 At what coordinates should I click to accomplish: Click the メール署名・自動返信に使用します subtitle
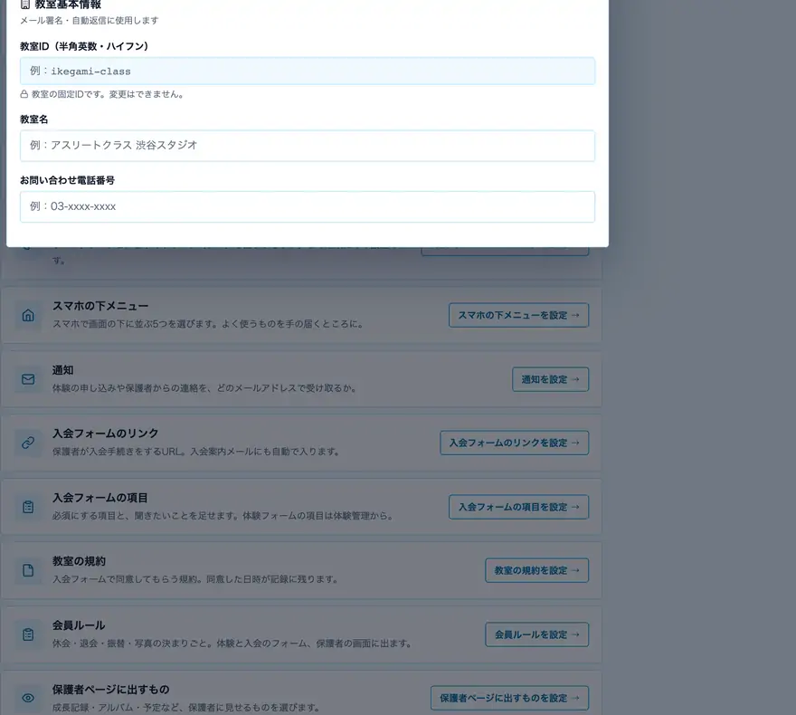coord(90,20)
